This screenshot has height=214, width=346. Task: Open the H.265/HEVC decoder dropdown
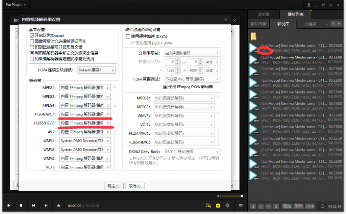click(x=85, y=123)
